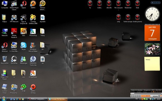Image resolution: width=162 pixels, height=101 pixels.
Task: Click the juuli 2008 calendar gadget
Action: (x=152, y=32)
